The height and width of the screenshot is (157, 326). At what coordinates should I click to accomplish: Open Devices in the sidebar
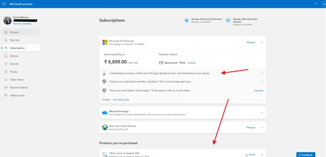14,56
